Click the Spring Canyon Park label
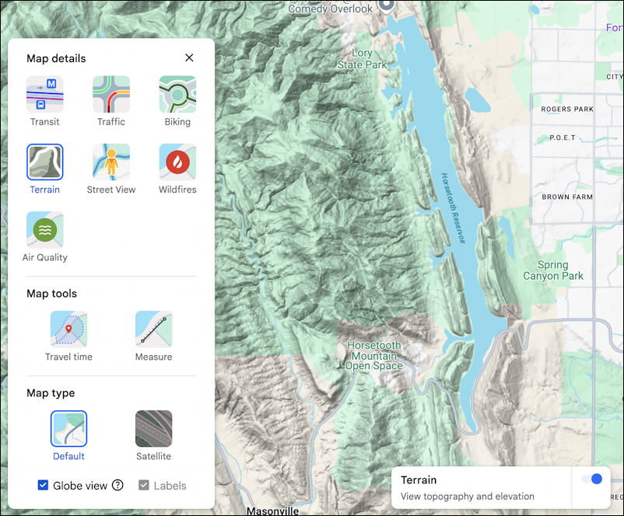Viewport: 624px width, 516px height. 552,270
